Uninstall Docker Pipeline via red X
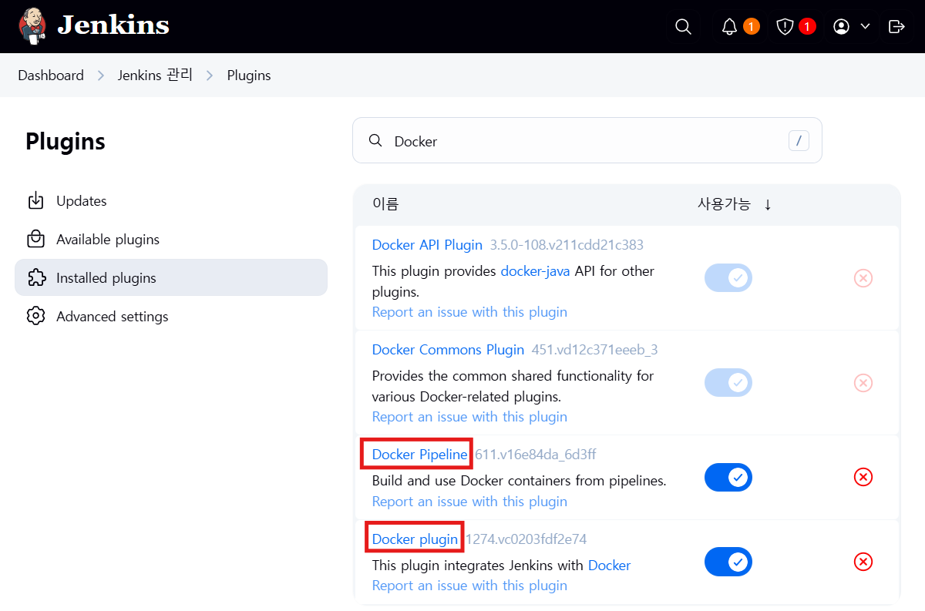This screenshot has width=925, height=611. [863, 478]
